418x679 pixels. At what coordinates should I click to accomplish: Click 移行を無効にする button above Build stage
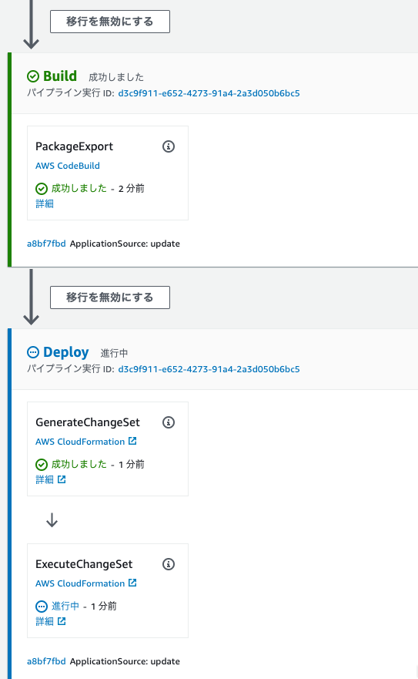pos(110,22)
